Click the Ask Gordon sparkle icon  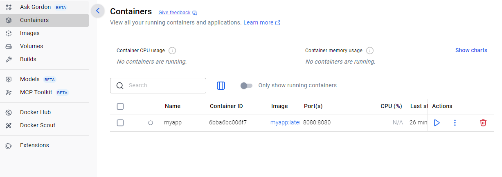point(9,7)
